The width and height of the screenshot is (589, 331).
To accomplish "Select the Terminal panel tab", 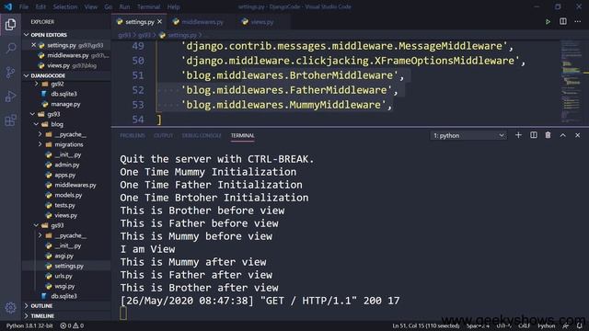I will pyautogui.click(x=243, y=135).
